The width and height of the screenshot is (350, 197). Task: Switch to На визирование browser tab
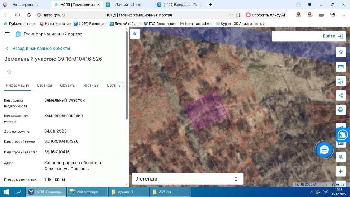[25, 5]
